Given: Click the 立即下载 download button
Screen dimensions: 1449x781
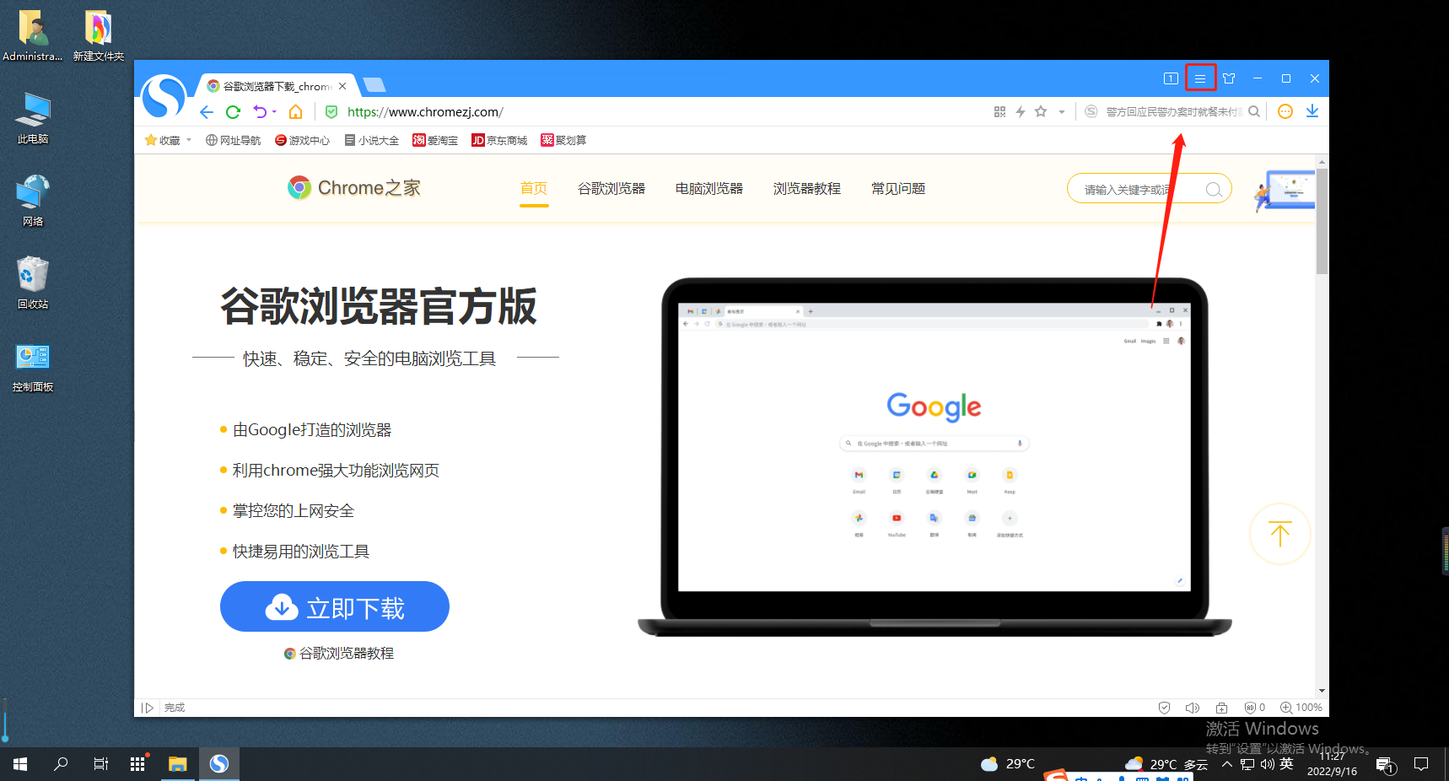Looking at the screenshot, I should [335, 606].
